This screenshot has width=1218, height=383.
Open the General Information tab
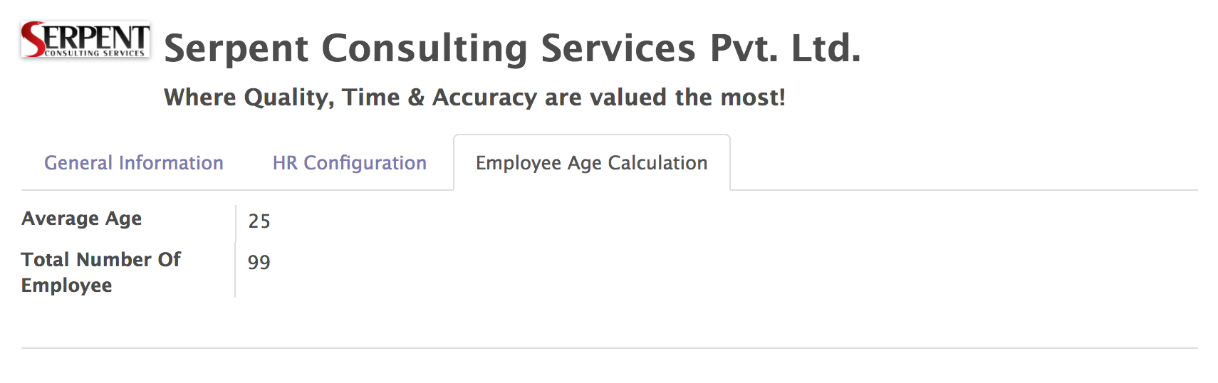[134, 163]
